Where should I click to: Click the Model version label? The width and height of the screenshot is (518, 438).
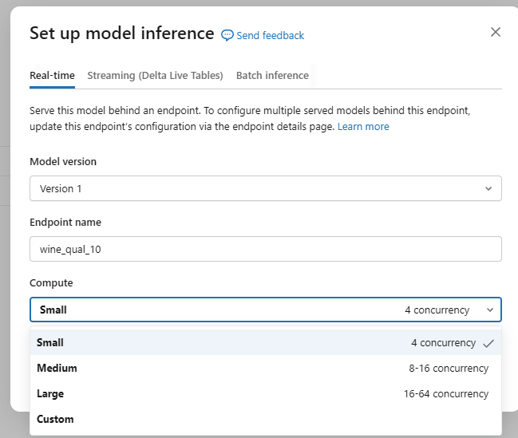tap(63, 162)
